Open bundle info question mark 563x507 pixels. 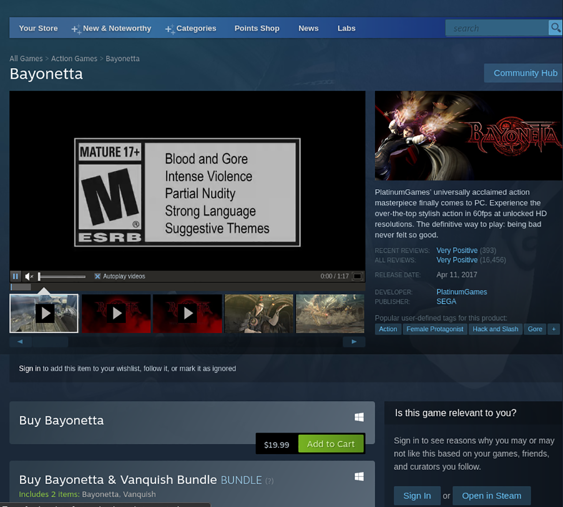pyautogui.click(x=269, y=481)
